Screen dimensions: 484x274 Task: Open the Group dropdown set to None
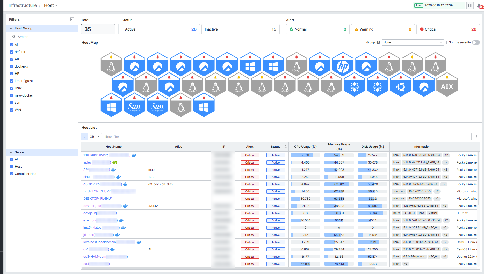(x=413, y=42)
